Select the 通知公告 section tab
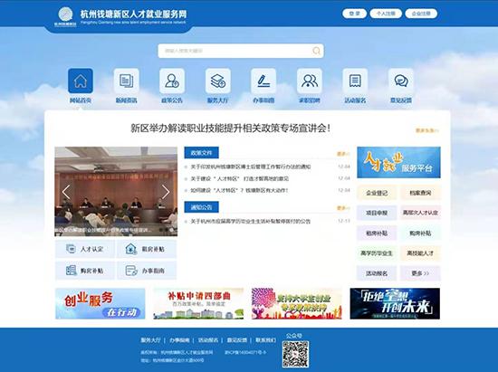The width and height of the screenshot is (498, 372). [201, 207]
